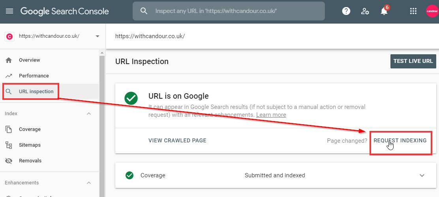Open the Learn more link
439x197 pixels.
pyautogui.click(x=271, y=115)
